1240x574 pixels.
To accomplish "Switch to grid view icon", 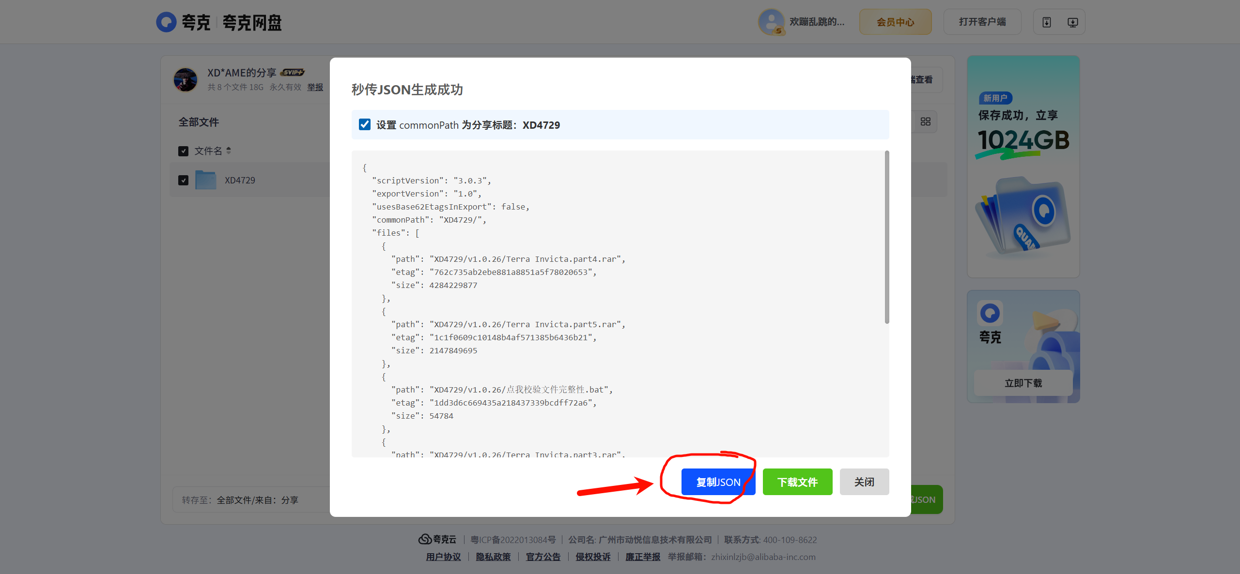I will (925, 121).
